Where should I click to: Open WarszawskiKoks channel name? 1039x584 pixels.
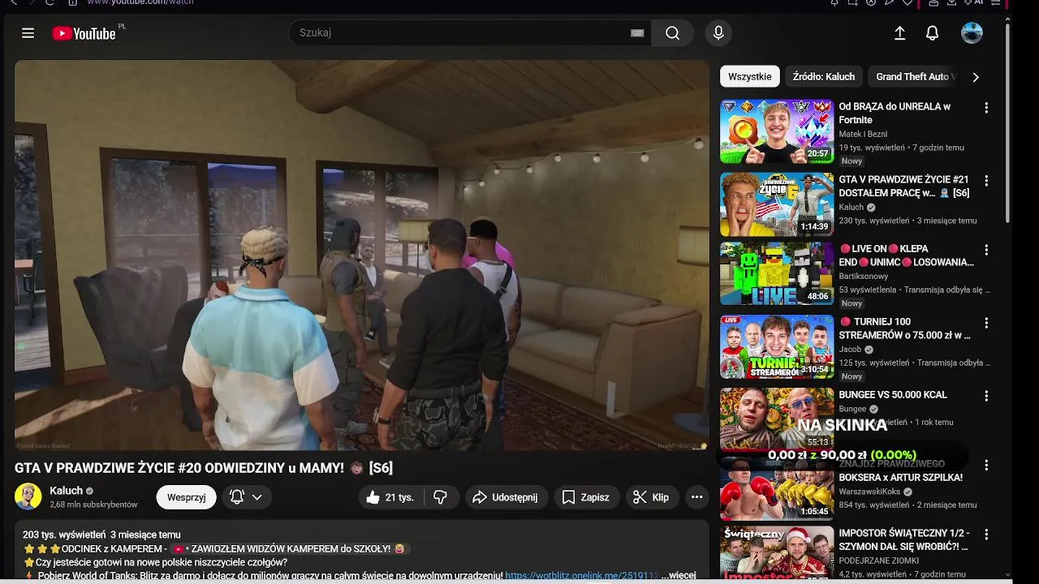[869, 492]
